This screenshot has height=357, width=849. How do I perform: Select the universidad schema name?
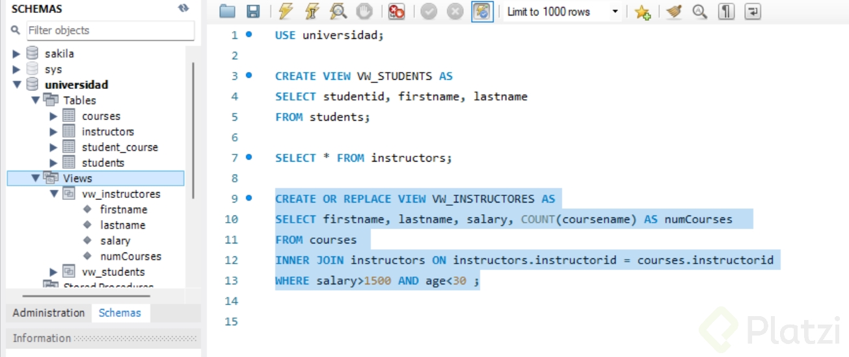click(77, 85)
